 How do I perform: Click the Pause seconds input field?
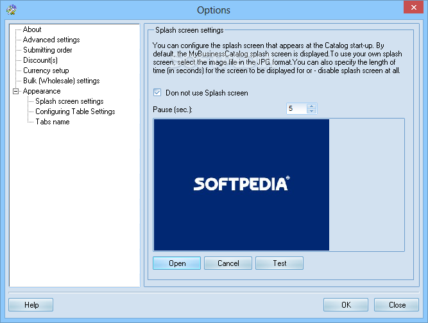click(296, 109)
